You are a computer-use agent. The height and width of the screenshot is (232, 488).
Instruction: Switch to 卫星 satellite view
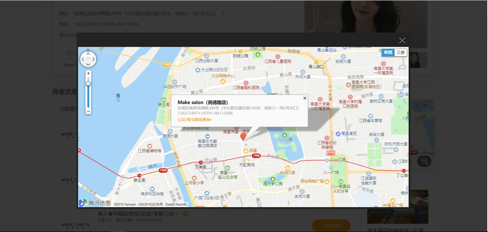click(x=400, y=53)
